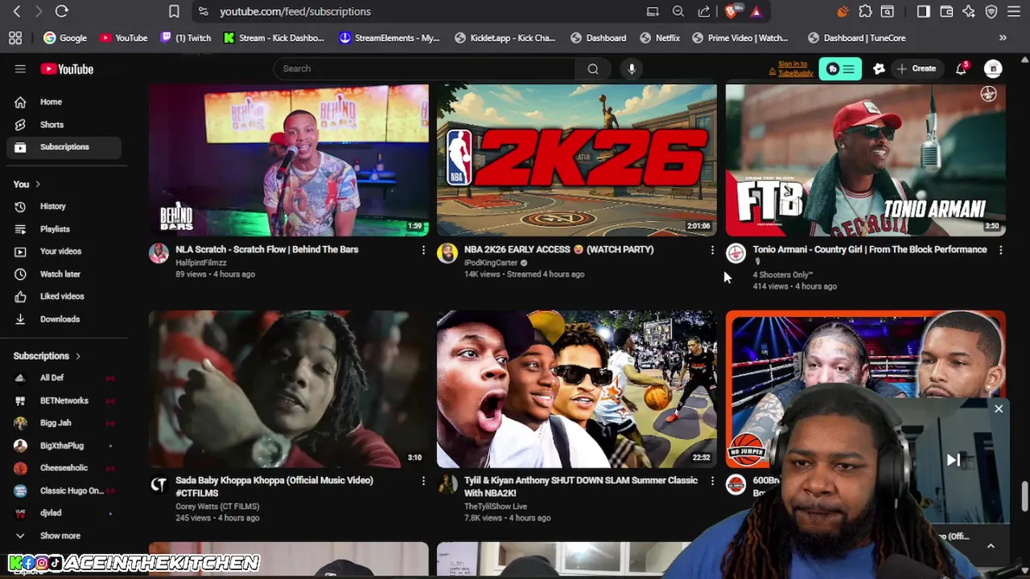Open the YouTube hamburger guide menu
Viewport: 1030px width, 579px height.
(20, 69)
